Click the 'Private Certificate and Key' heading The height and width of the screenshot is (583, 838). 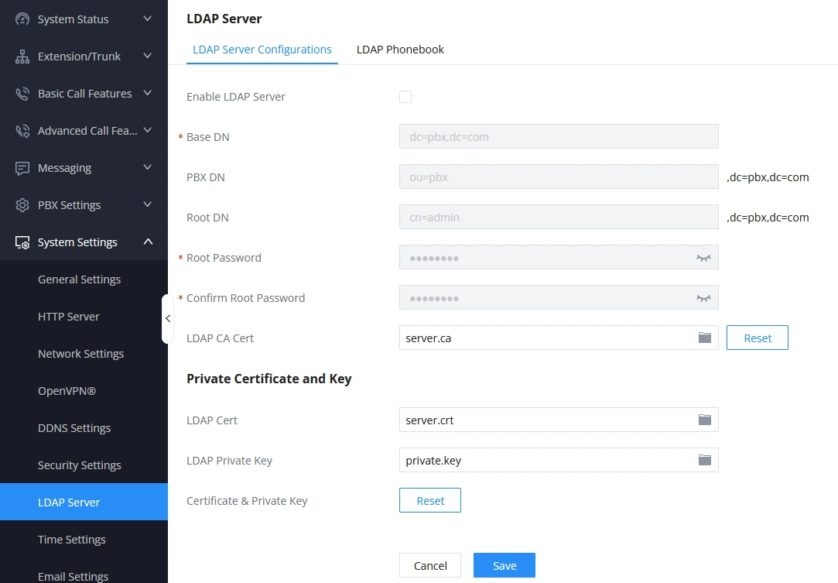point(269,379)
